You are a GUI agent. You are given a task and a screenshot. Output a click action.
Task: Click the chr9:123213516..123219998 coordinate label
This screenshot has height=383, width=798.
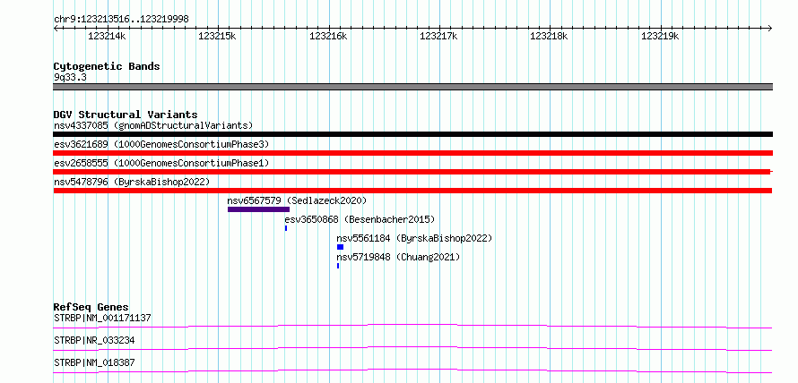121,20
